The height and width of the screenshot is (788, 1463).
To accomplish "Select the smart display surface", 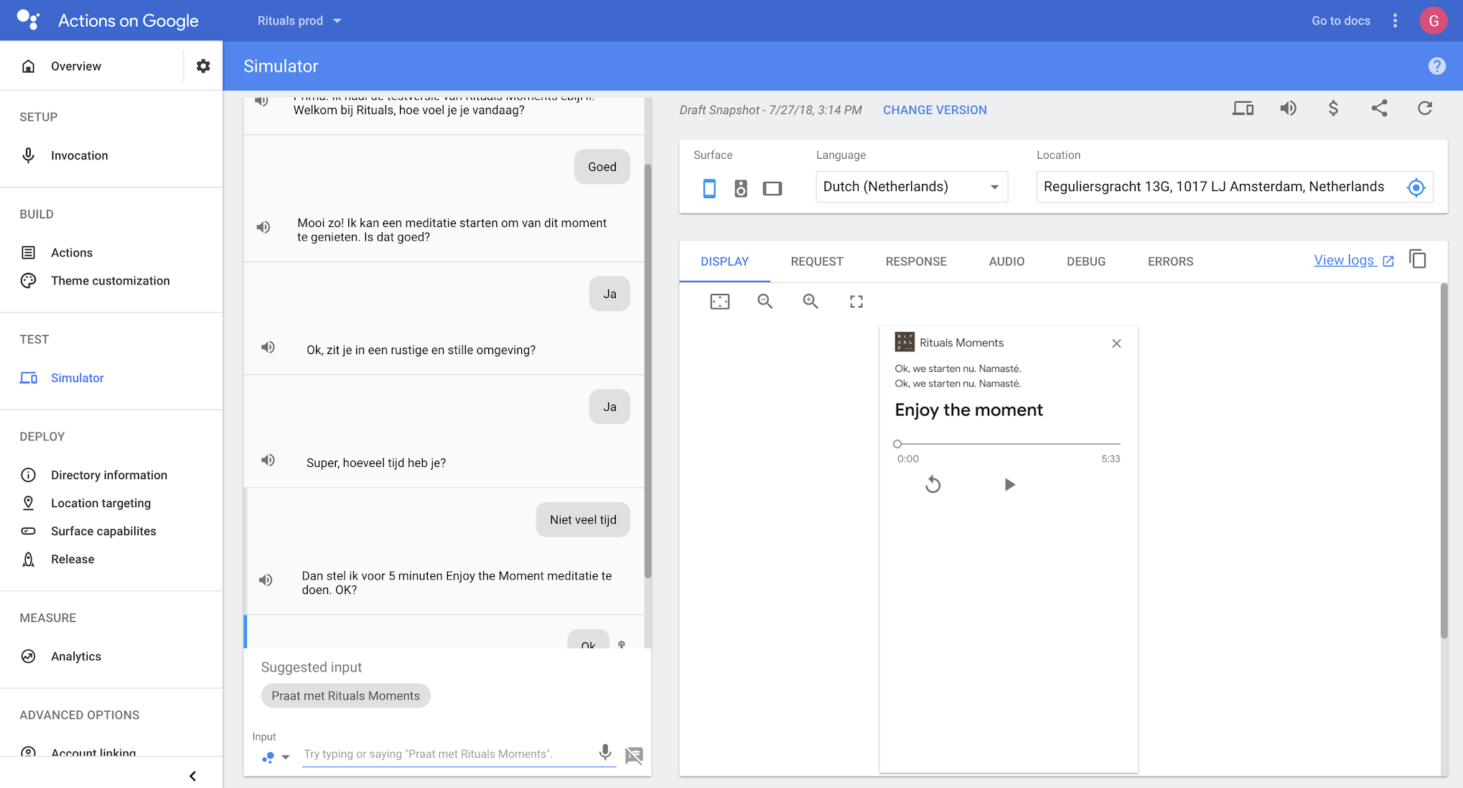I will click(x=772, y=188).
